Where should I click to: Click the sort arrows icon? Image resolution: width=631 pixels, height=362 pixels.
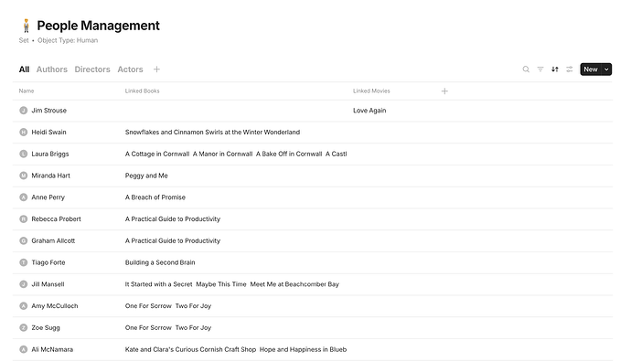click(554, 69)
